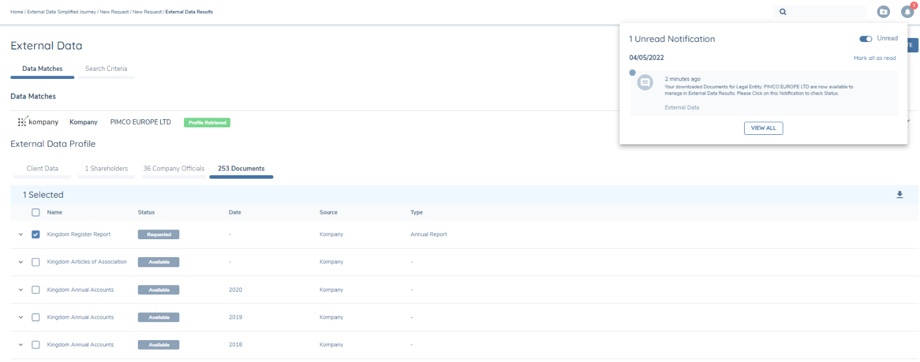The image size is (920, 362).
Task: Expand the Kingdom Register Report row
Action: pyautogui.click(x=21, y=235)
